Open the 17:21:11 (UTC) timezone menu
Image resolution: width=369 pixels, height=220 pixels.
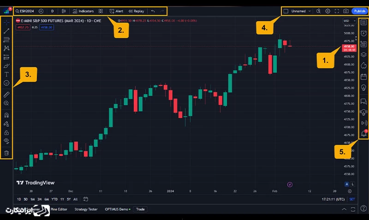tap(333, 199)
